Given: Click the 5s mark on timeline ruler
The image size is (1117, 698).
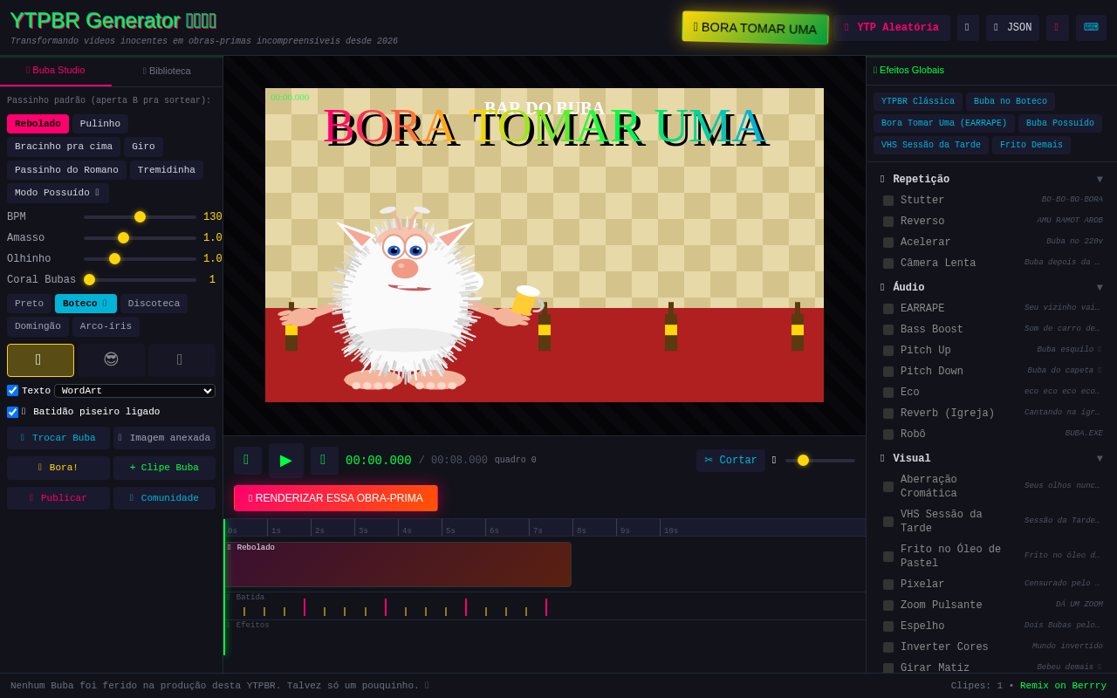Looking at the screenshot, I should pyautogui.click(x=450, y=530).
